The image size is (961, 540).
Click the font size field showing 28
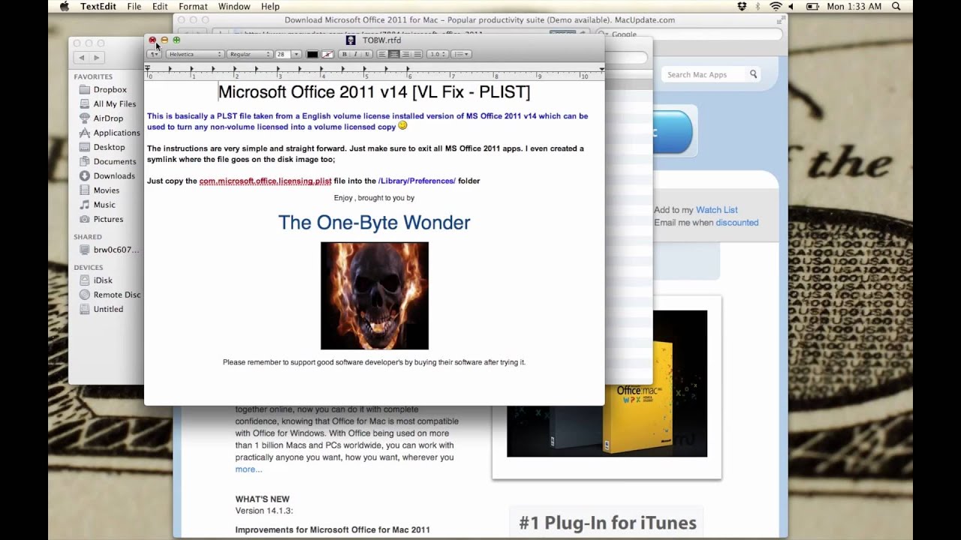[x=282, y=54]
